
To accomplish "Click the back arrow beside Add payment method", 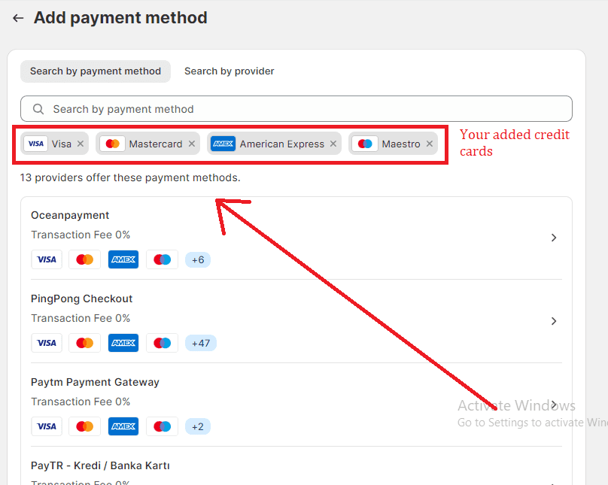I will [x=18, y=18].
